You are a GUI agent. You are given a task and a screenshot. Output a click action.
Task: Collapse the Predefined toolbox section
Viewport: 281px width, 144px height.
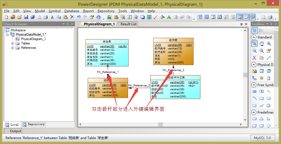pyautogui.click(x=254, y=112)
